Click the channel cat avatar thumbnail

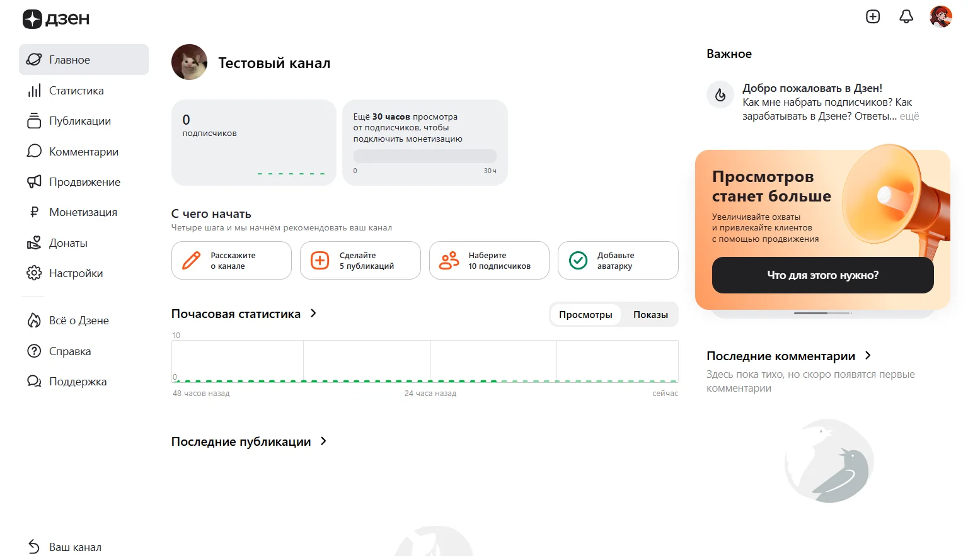[x=189, y=62]
